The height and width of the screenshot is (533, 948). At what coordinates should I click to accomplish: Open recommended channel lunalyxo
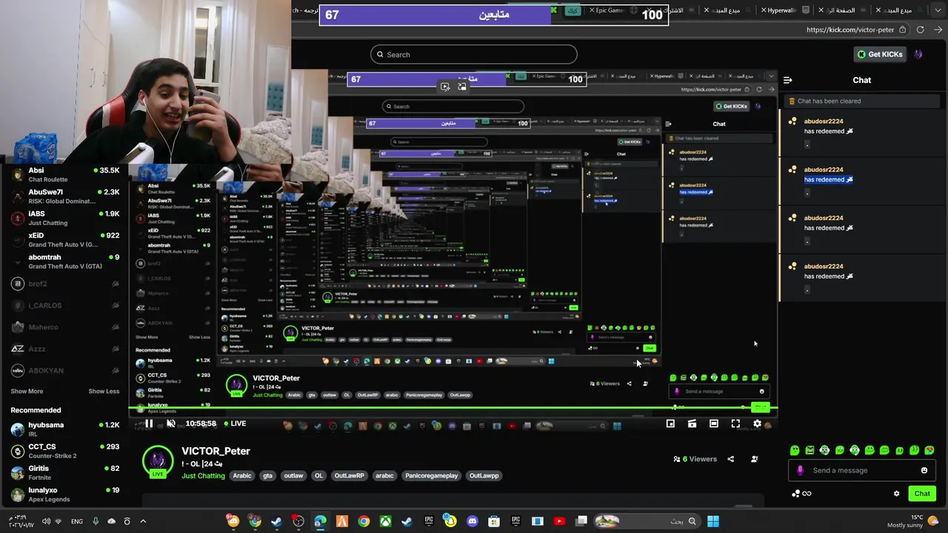(x=65, y=495)
